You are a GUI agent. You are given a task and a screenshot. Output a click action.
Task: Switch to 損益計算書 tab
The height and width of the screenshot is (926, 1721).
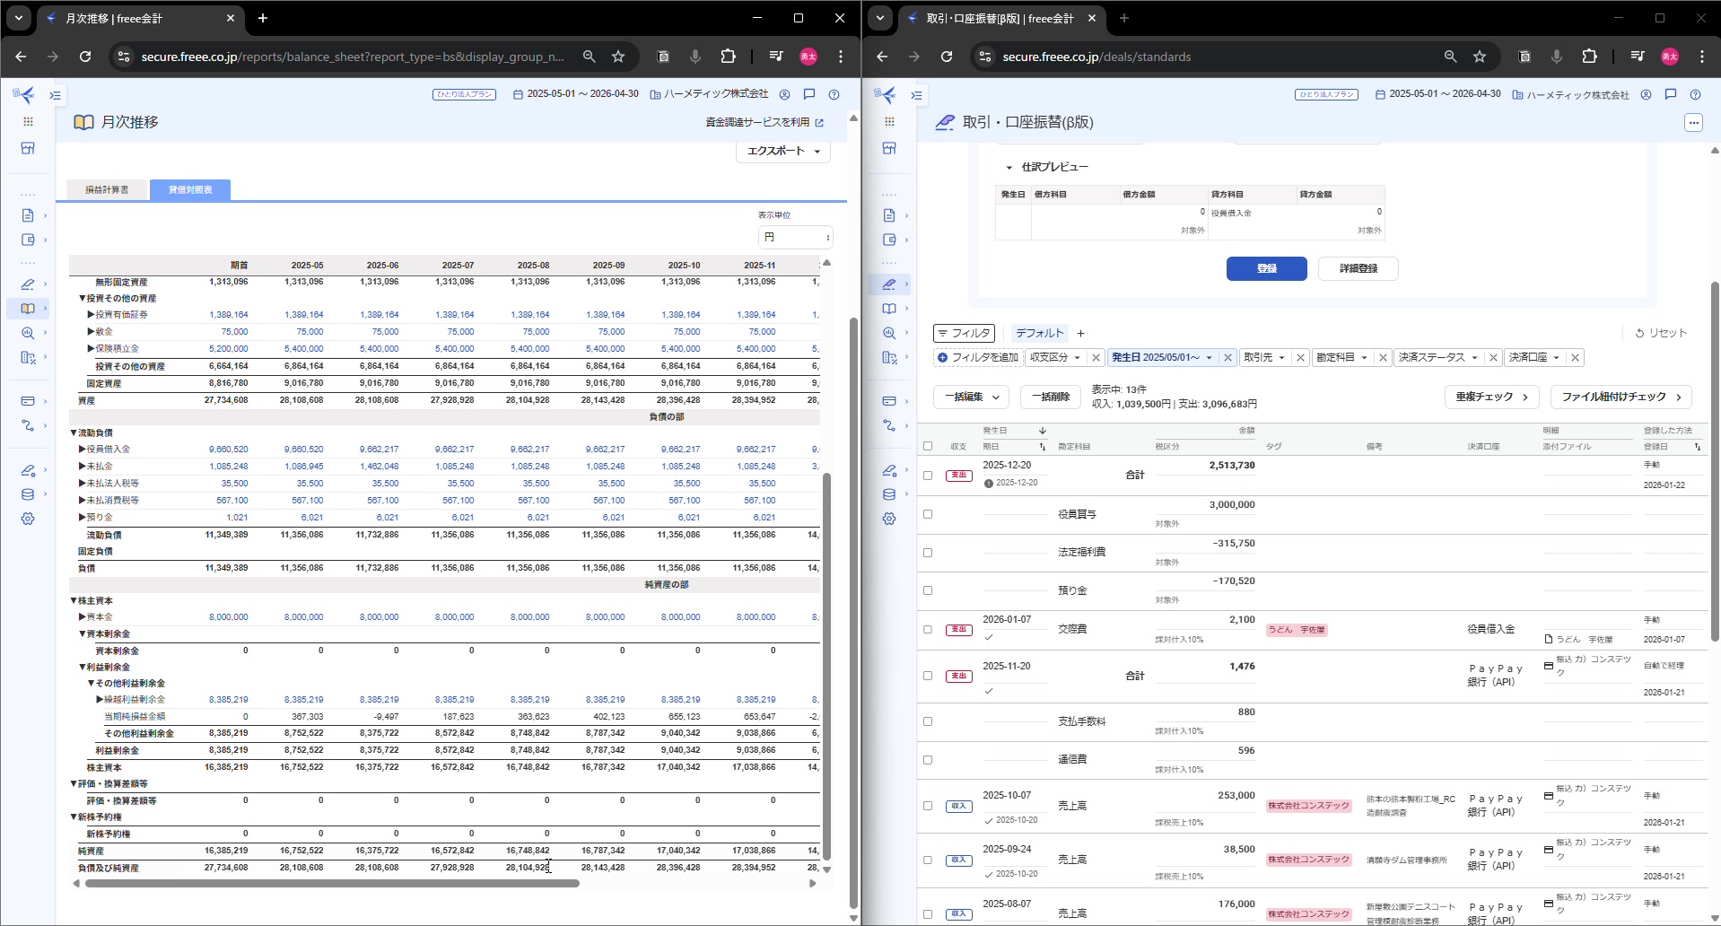(107, 190)
